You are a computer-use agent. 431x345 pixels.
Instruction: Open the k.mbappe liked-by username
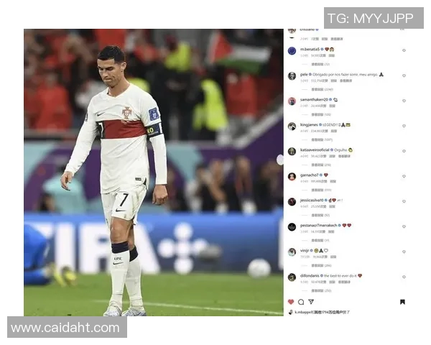[x=302, y=312]
